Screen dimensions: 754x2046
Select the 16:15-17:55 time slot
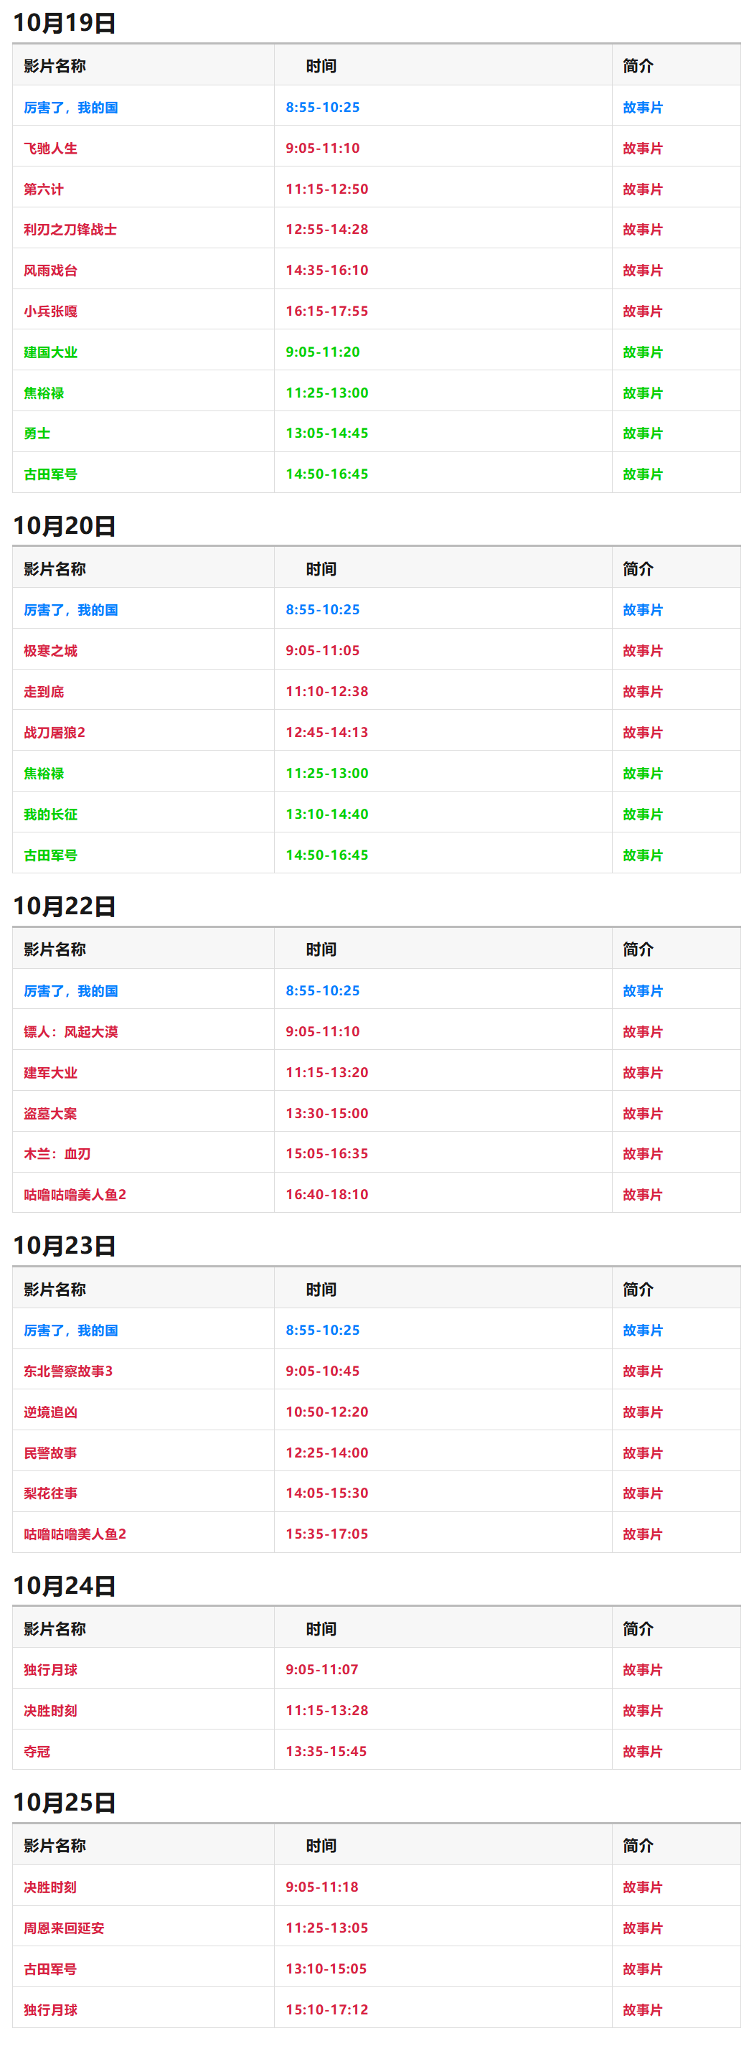pyautogui.click(x=327, y=311)
